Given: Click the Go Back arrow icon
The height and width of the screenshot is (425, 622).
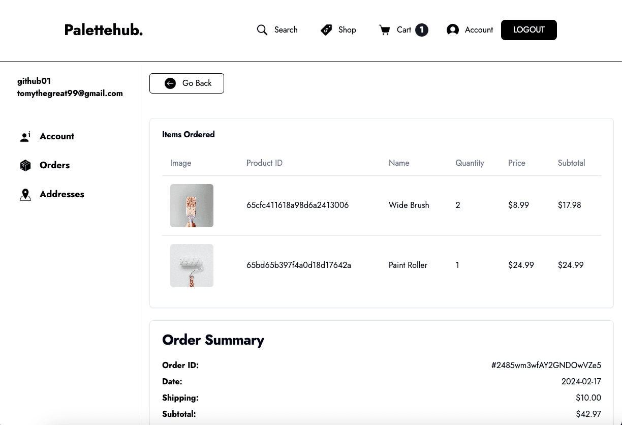Looking at the screenshot, I should pos(170,83).
